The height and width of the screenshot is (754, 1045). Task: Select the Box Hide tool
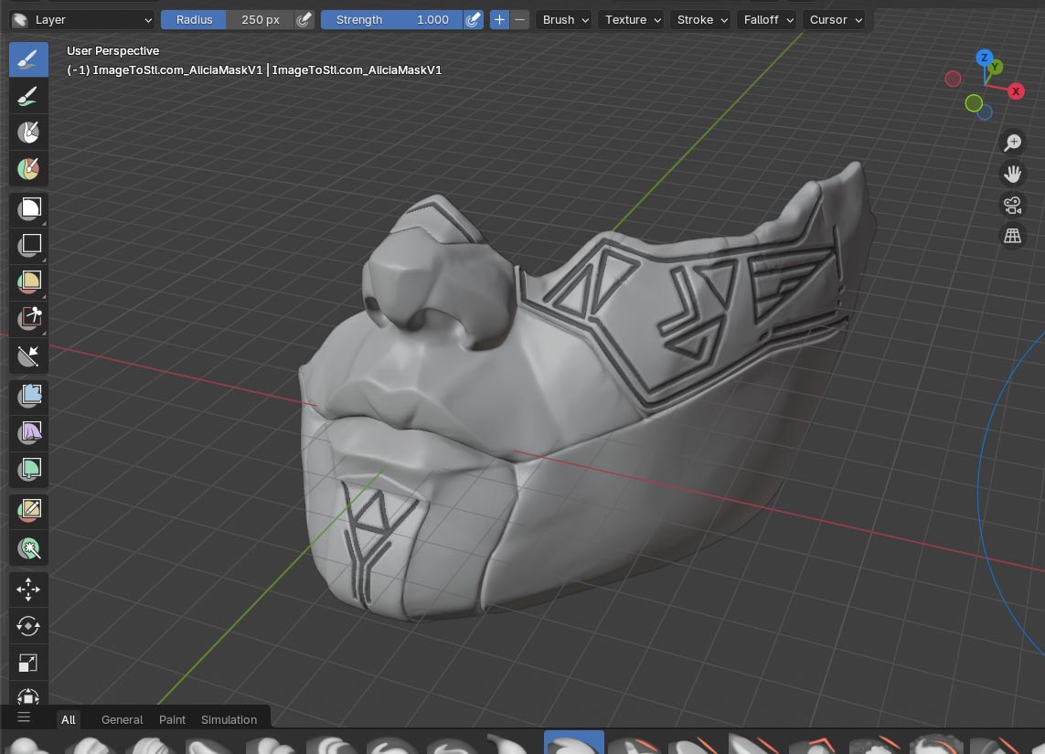click(x=28, y=244)
